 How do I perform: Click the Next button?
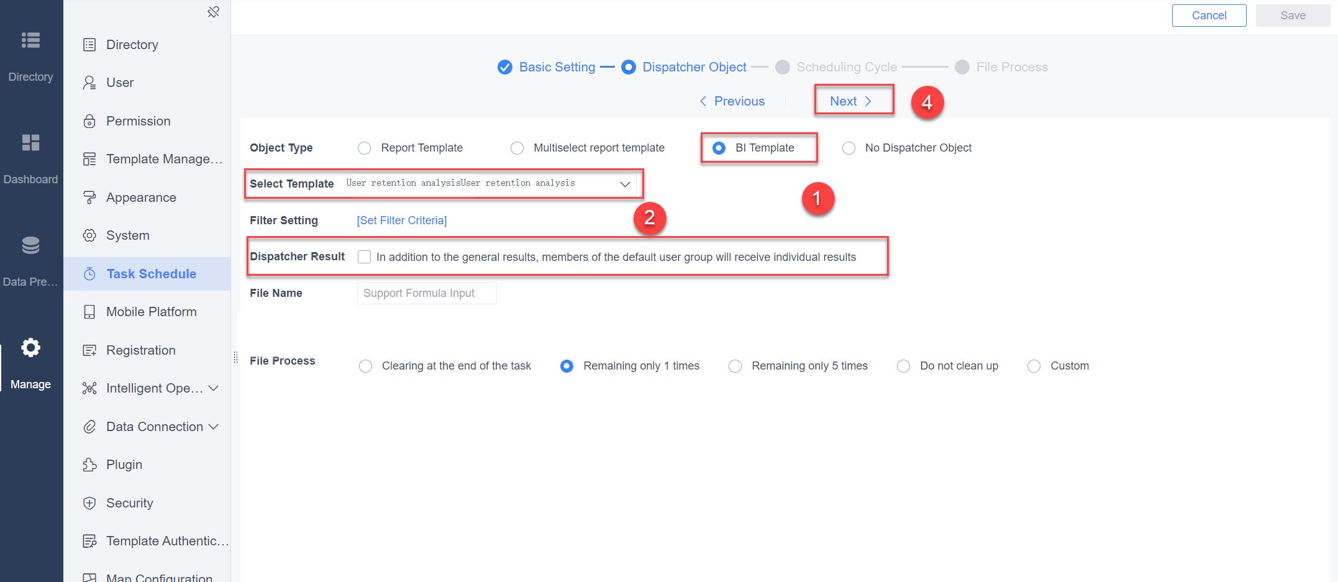tap(851, 101)
